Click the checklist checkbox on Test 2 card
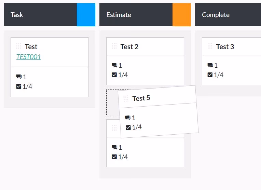 [114, 75]
